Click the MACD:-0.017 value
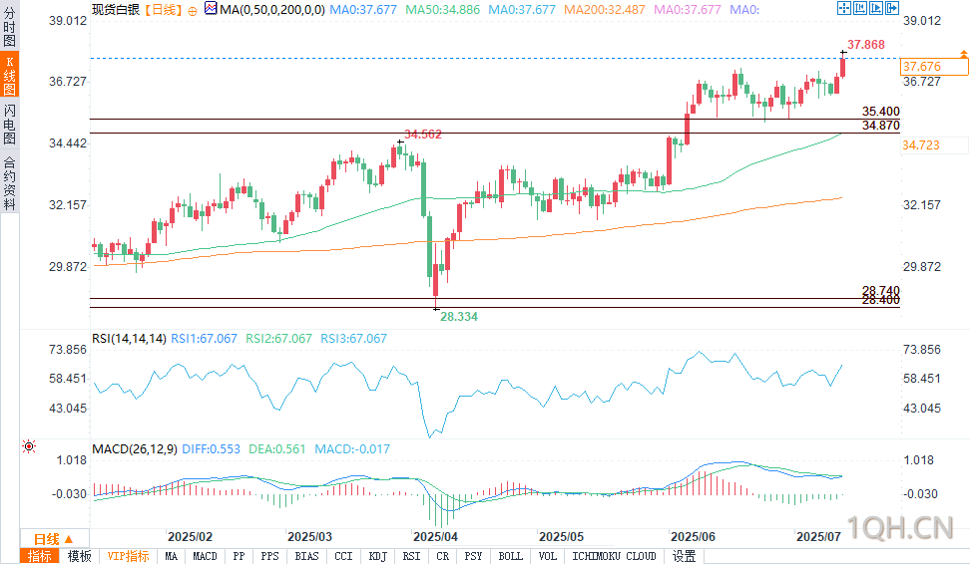This screenshot has width=970, height=564. click(352, 449)
